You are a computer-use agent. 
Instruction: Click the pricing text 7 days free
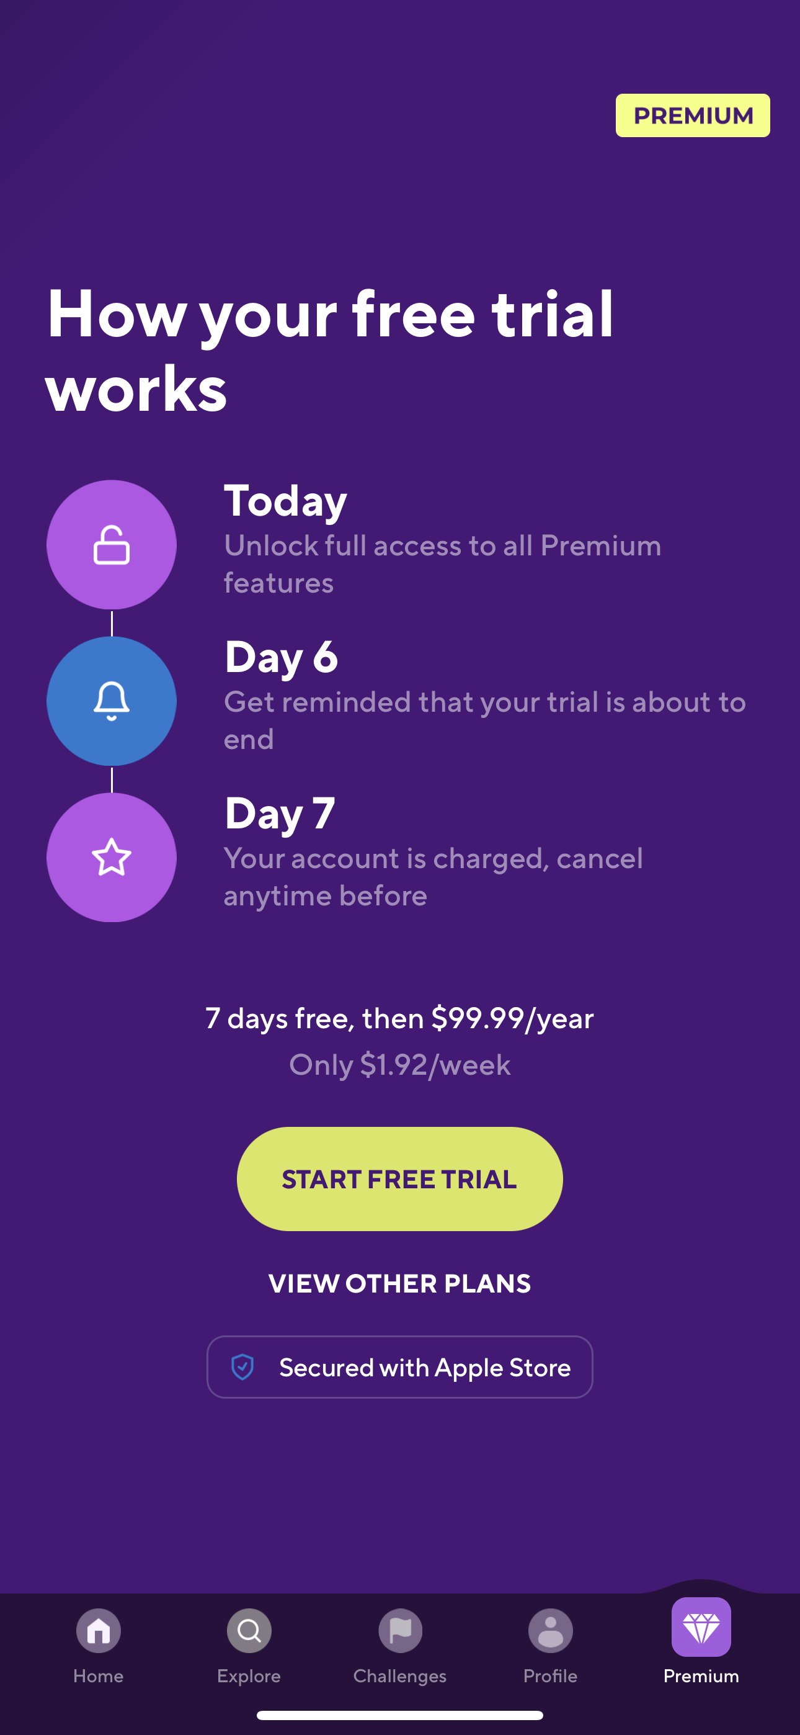tap(399, 1018)
